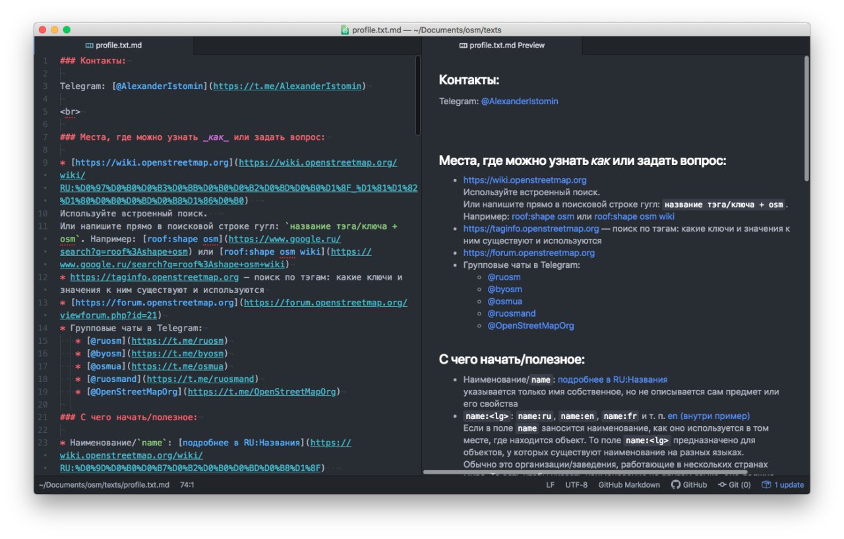Click the 74:1 cursor position indicator

187,485
